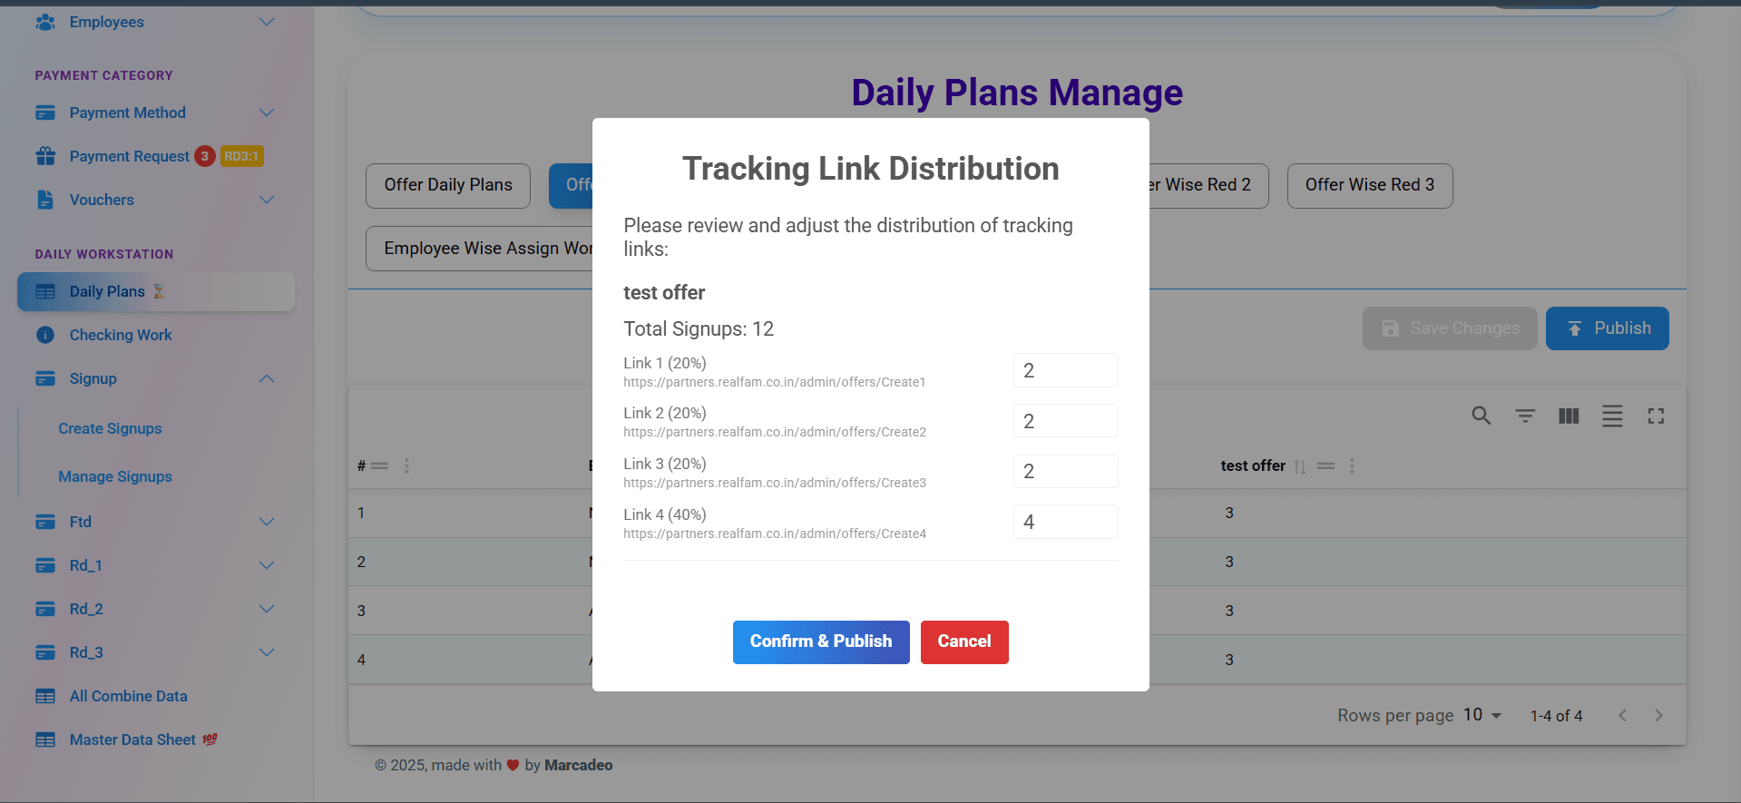Open the table search icon
This screenshot has height=803, width=1741.
[1482, 416]
